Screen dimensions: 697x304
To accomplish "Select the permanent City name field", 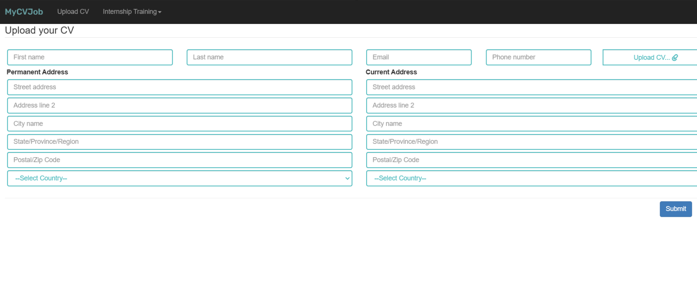I will tap(179, 124).
